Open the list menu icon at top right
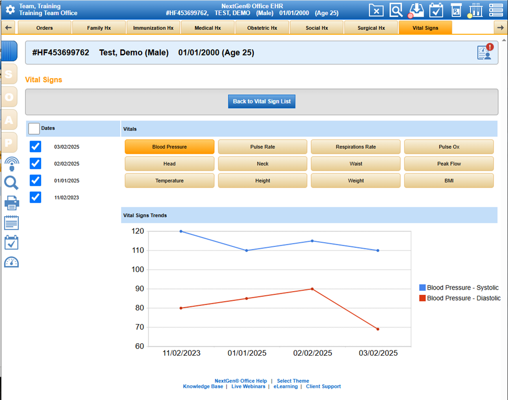Screen dimensions: 508x400 pyautogui.click(x=495, y=10)
